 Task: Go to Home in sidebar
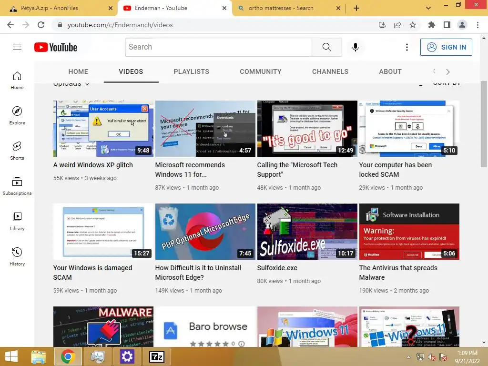point(17,80)
